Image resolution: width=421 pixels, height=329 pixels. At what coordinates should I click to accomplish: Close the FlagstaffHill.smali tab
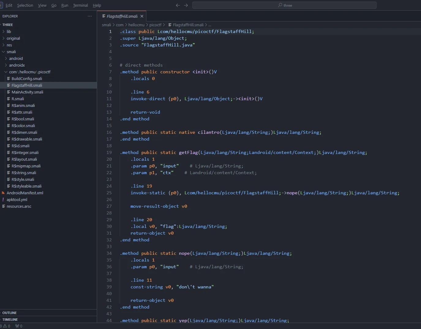pos(142,16)
